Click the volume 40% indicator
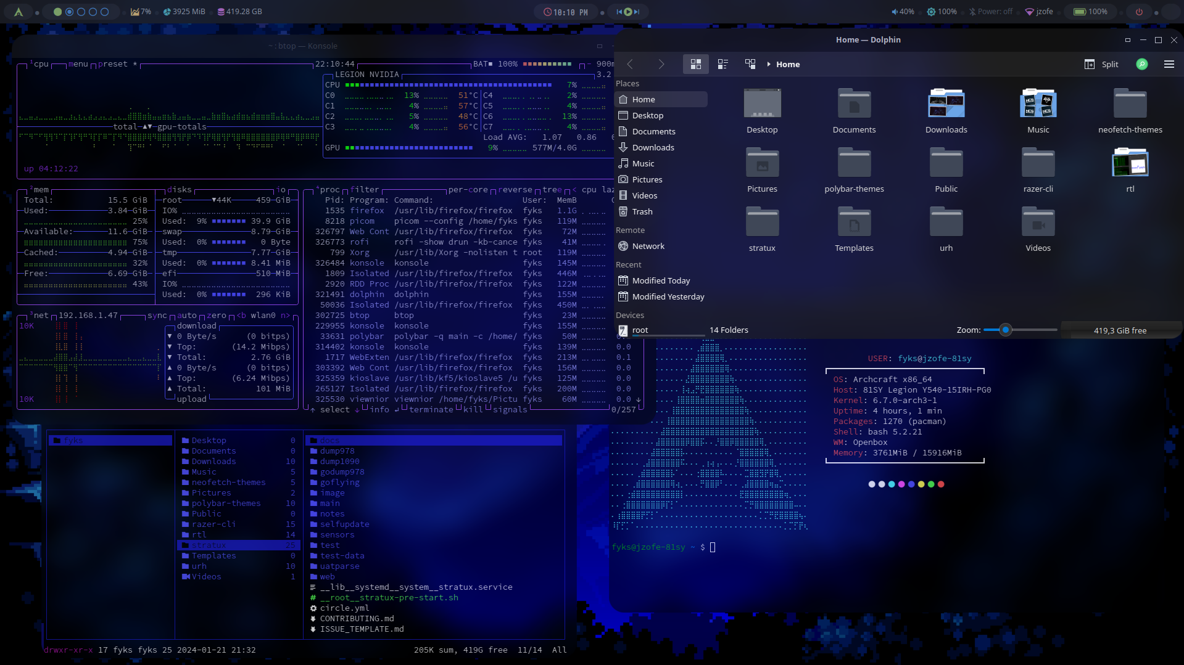This screenshot has height=665, width=1184. point(903,12)
